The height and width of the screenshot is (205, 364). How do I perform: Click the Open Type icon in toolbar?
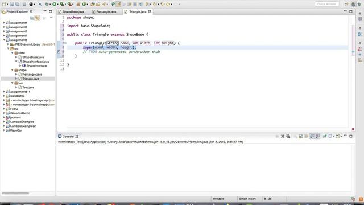pos(93,4)
